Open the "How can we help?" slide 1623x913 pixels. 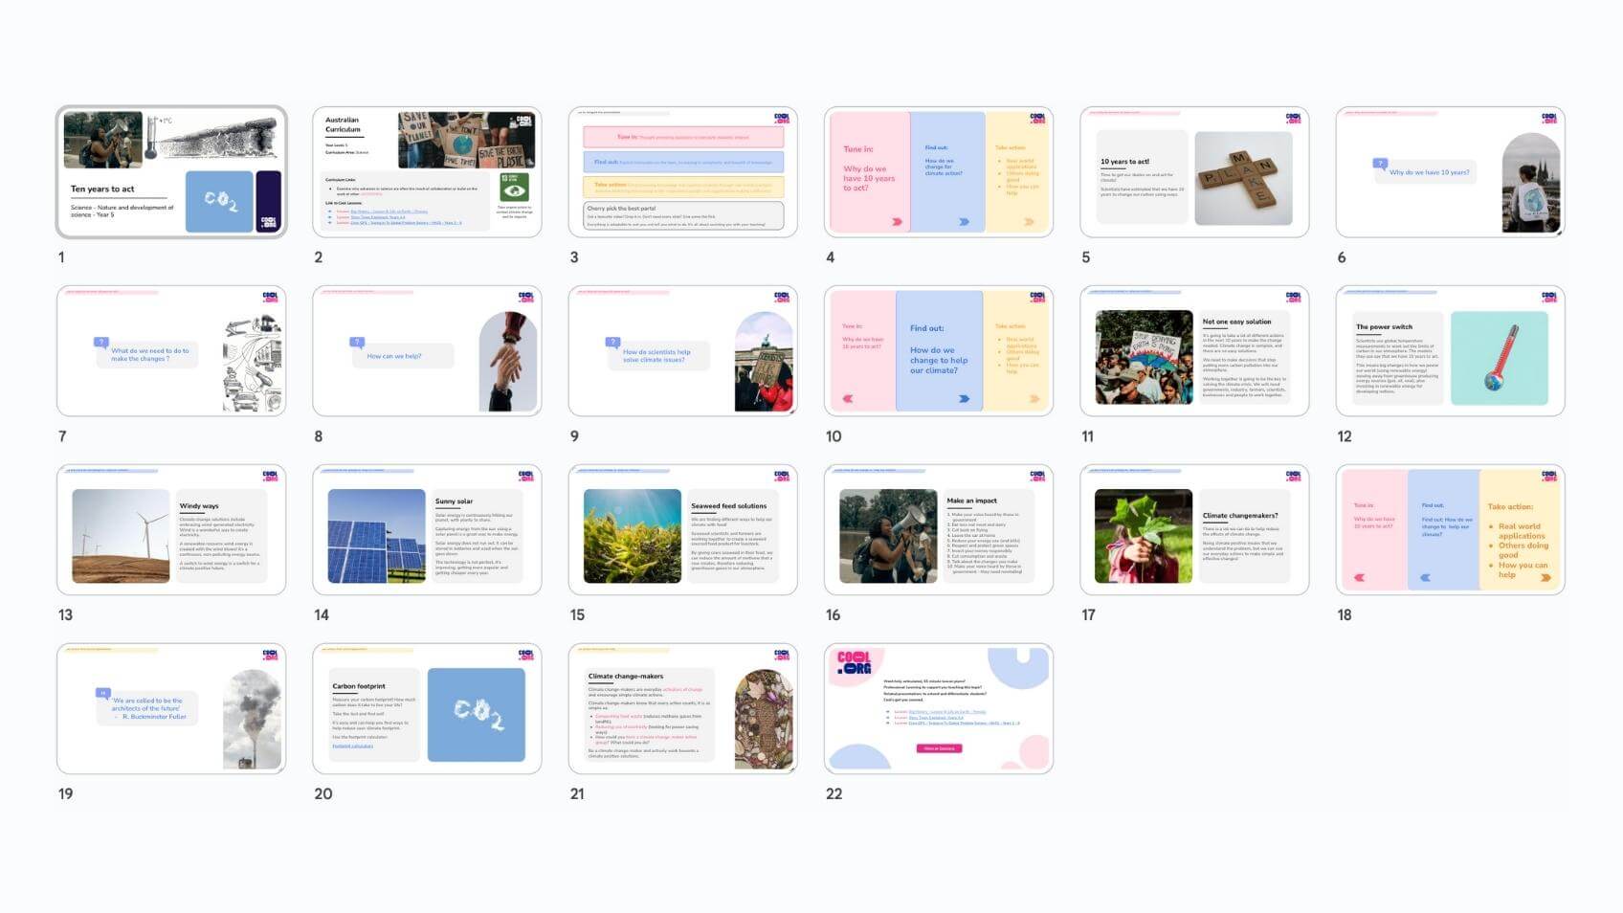(427, 351)
